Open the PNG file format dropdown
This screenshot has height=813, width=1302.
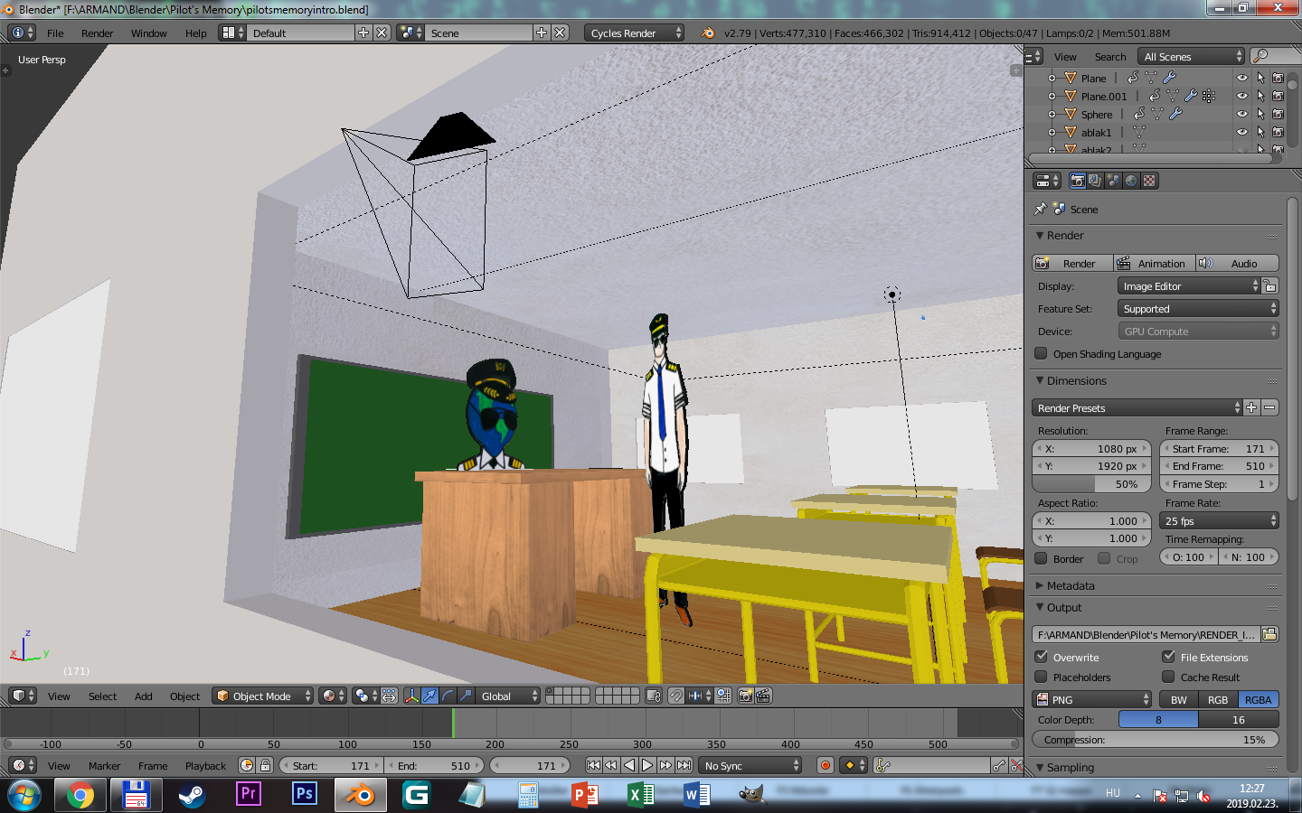1092,699
